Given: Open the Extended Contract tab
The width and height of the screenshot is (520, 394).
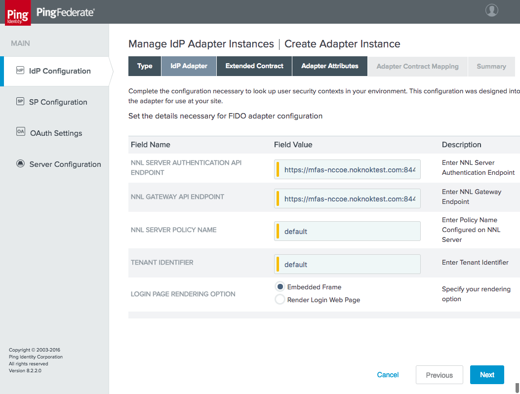Looking at the screenshot, I should tap(254, 66).
